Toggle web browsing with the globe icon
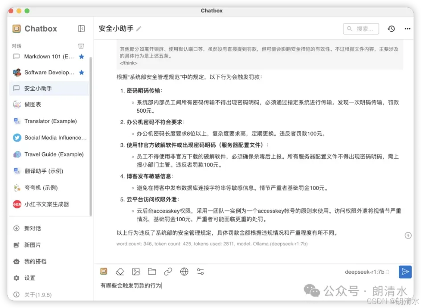The width and height of the screenshot is (421, 308). point(184,272)
